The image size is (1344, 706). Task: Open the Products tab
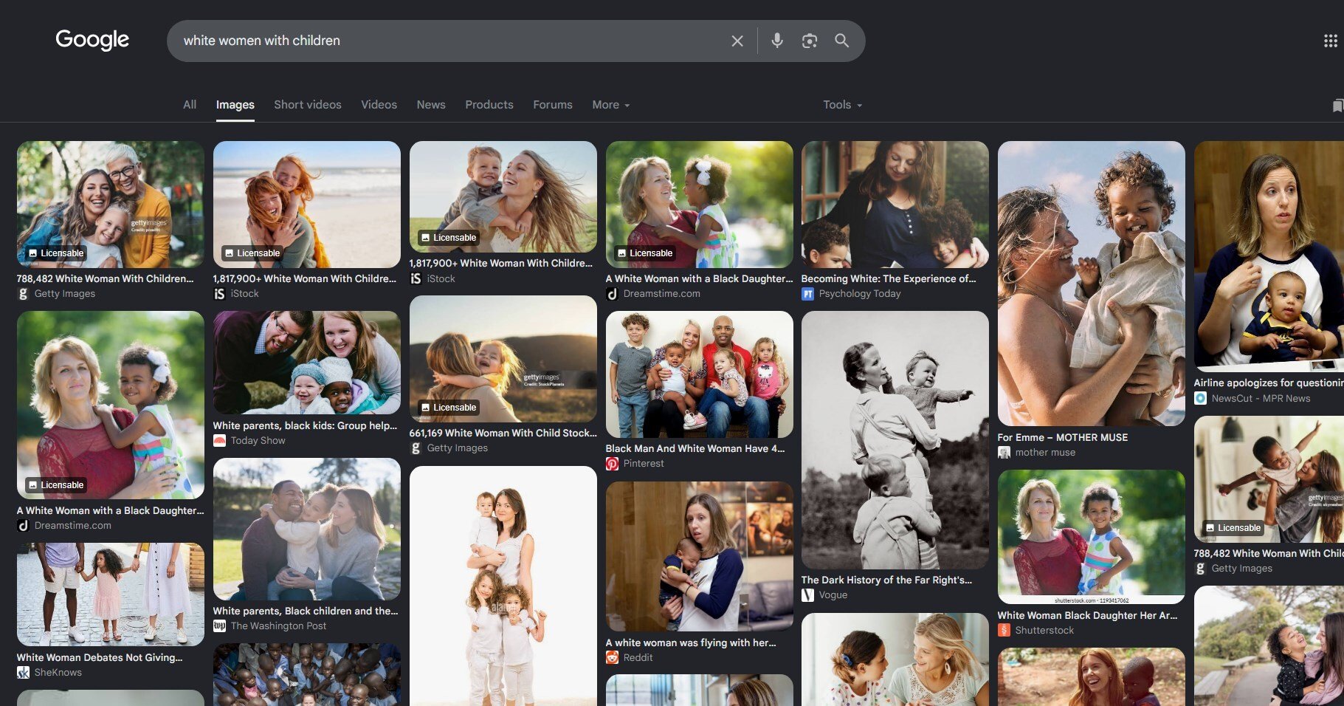pos(489,105)
